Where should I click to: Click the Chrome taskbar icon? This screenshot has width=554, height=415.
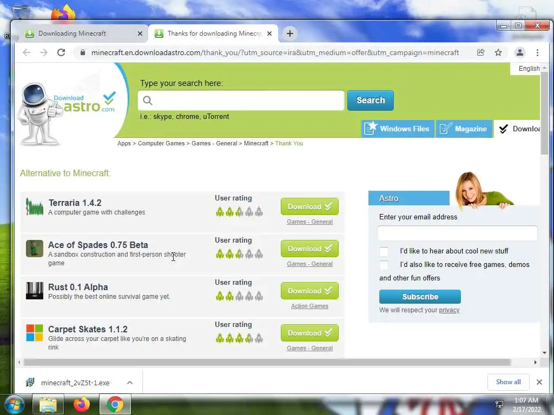click(x=115, y=404)
